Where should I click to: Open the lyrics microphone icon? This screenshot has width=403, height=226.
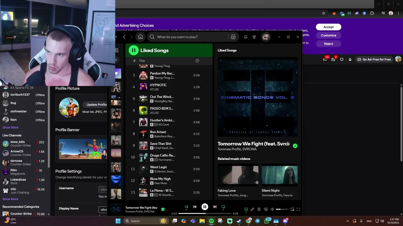[252, 209]
